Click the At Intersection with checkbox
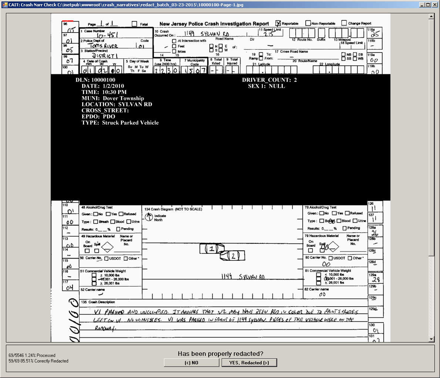This screenshot has width=440, height=378. click(x=174, y=41)
